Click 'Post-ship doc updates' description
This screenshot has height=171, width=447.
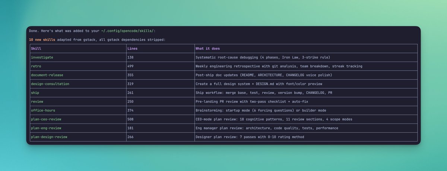pos(264,75)
